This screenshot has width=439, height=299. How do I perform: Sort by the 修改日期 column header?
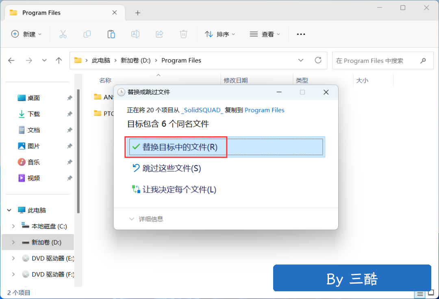pos(236,80)
